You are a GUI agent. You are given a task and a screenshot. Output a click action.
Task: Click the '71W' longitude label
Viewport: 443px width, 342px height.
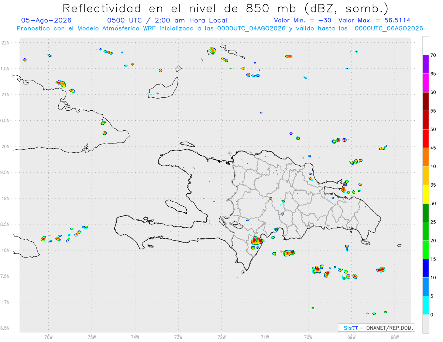tap(265, 337)
